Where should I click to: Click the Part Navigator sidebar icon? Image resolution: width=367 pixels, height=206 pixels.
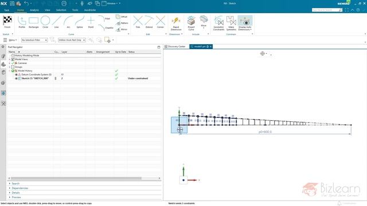click(x=3, y=65)
